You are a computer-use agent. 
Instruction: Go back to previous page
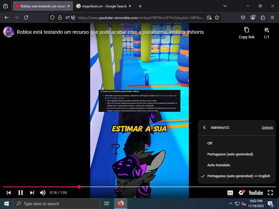(x=7, y=17)
